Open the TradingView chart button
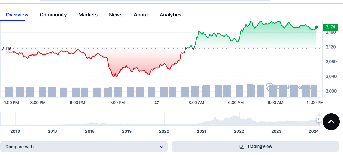The width and height of the screenshot is (343, 155). (x=256, y=147)
